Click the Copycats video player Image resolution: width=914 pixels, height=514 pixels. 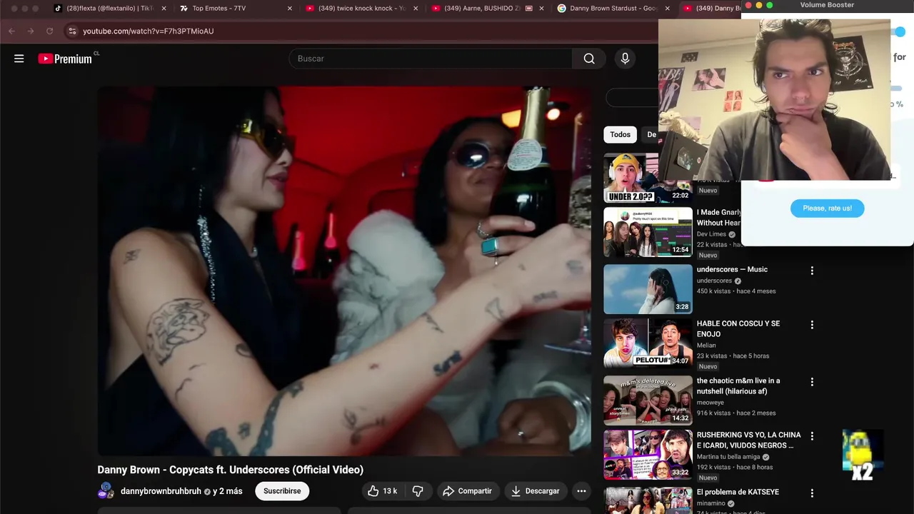(344, 271)
